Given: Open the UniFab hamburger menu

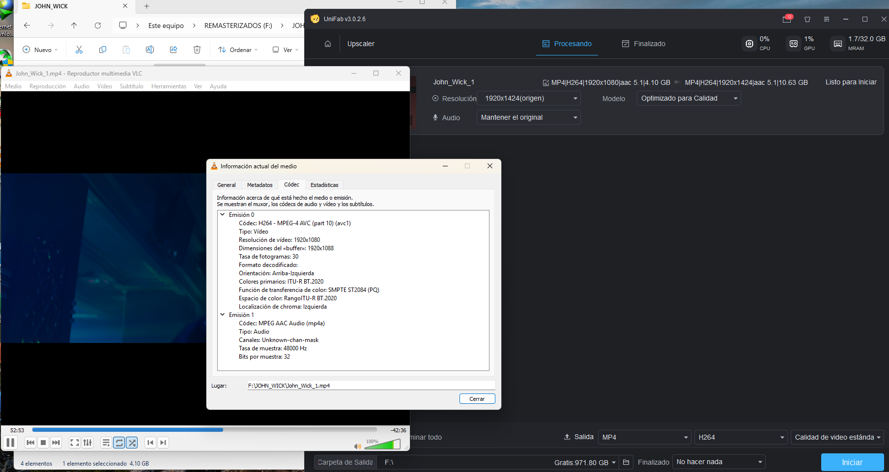Looking at the screenshot, I should (x=827, y=19).
